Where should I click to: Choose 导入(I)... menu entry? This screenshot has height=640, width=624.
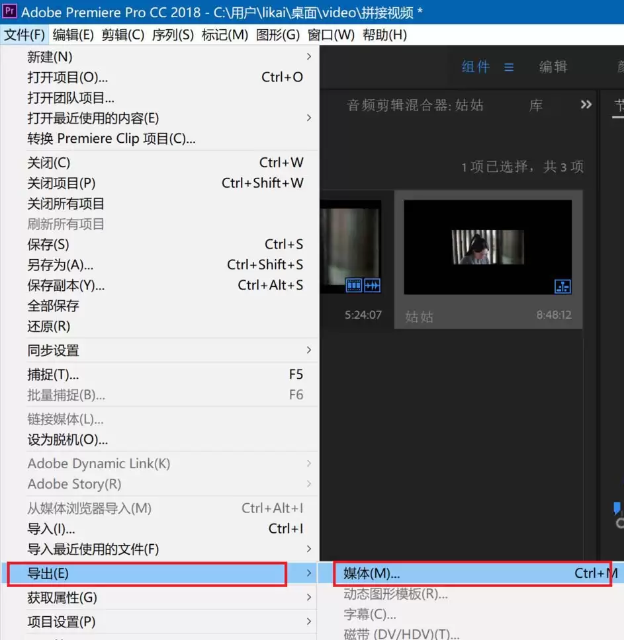160,528
